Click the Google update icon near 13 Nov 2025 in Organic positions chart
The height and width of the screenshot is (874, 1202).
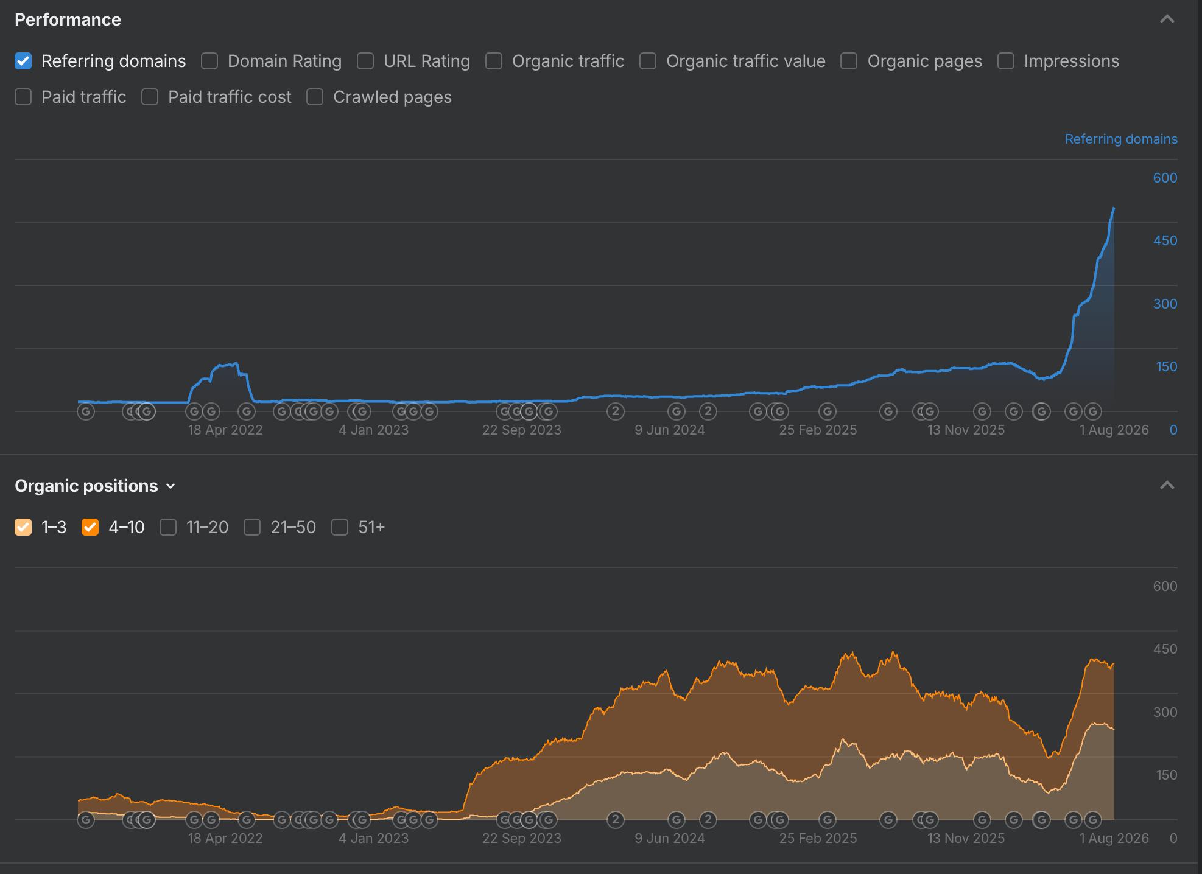(982, 820)
